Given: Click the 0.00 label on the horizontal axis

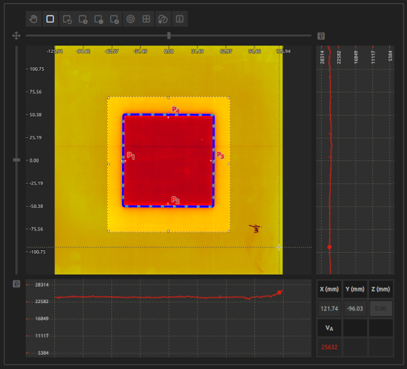Looking at the screenshot, I should point(169,51).
